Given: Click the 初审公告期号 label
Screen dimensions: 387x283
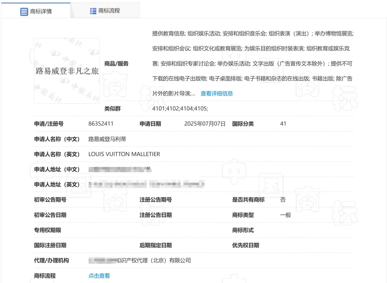Looking at the screenshot, I should tap(50, 200).
